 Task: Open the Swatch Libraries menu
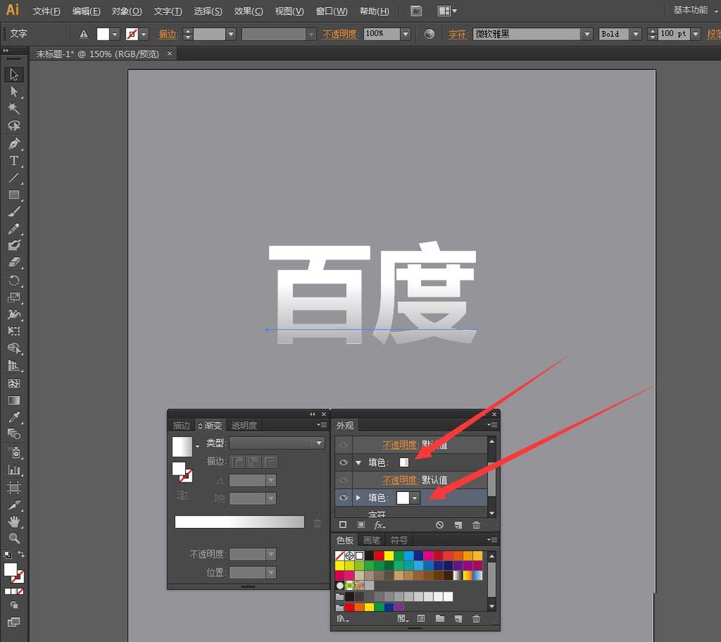[342, 619]
